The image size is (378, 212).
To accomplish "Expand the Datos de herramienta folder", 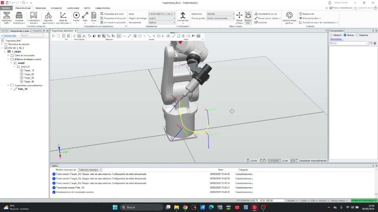I will (8, 55).
